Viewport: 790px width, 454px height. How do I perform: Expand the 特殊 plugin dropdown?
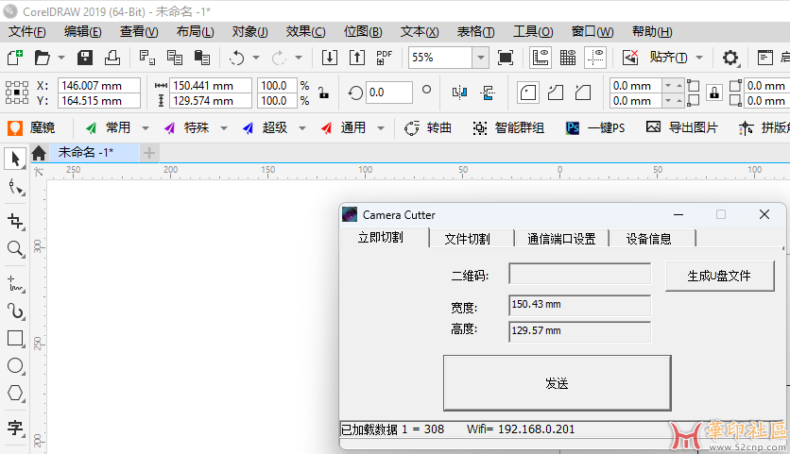(224, 128)
